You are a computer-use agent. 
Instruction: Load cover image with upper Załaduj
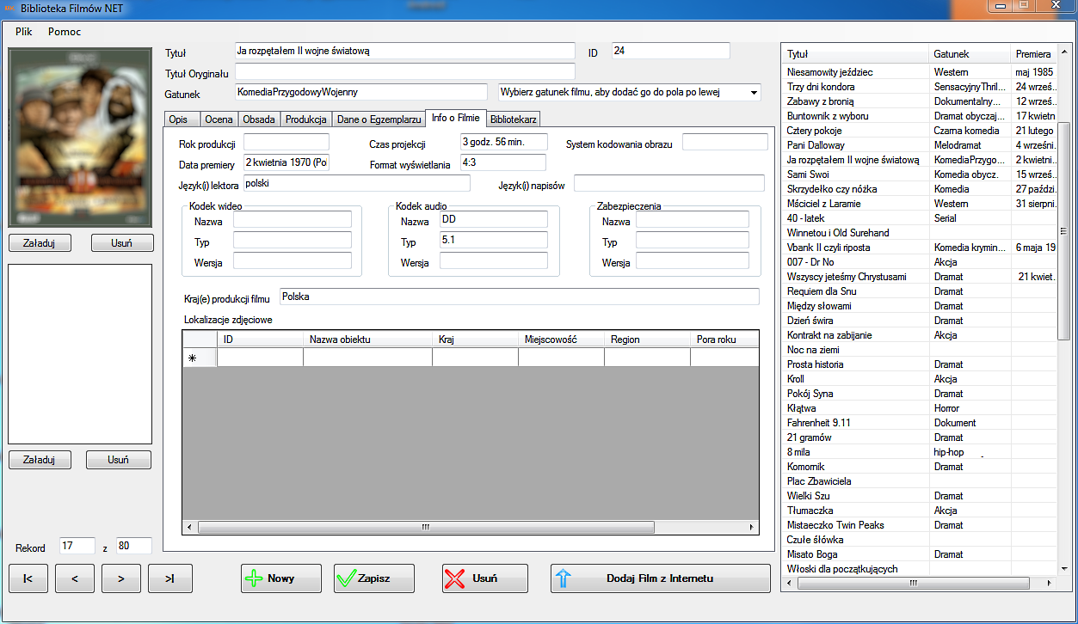point(39,243)
